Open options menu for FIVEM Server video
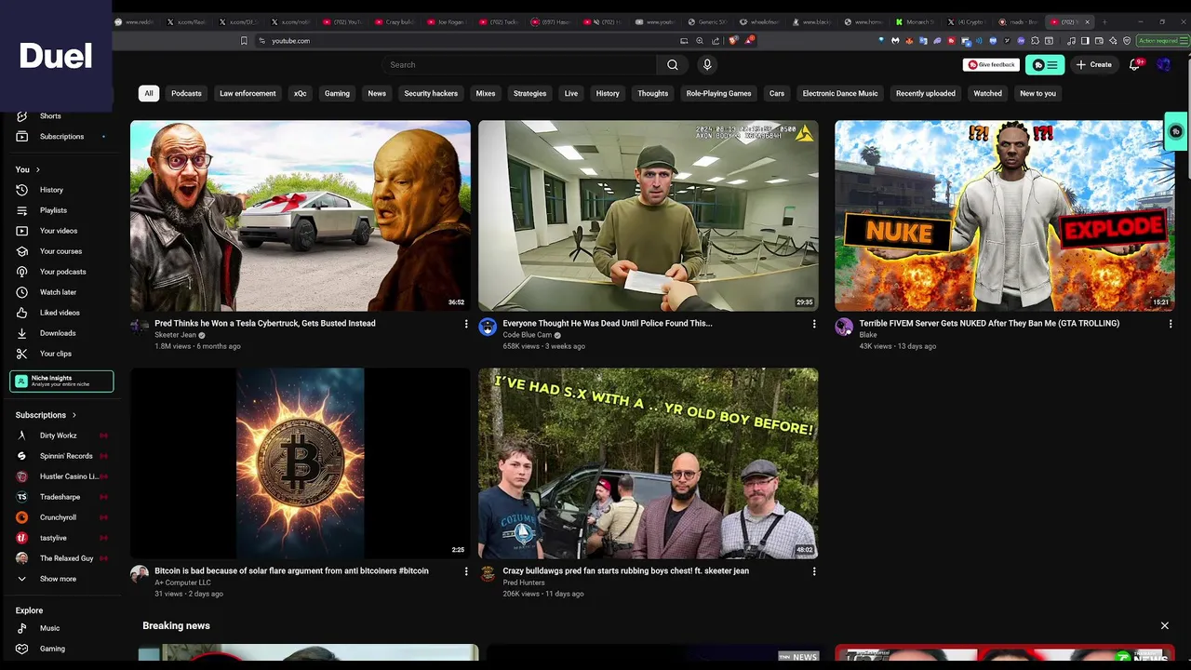 [x=1171, y=324]
